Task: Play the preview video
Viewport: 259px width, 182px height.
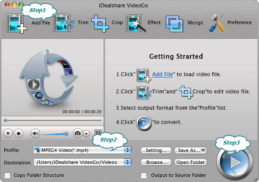Action: [8, 133]
